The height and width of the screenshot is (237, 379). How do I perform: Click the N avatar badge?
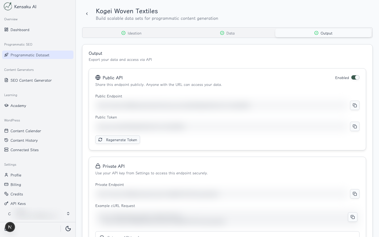(x=10, y=227)
